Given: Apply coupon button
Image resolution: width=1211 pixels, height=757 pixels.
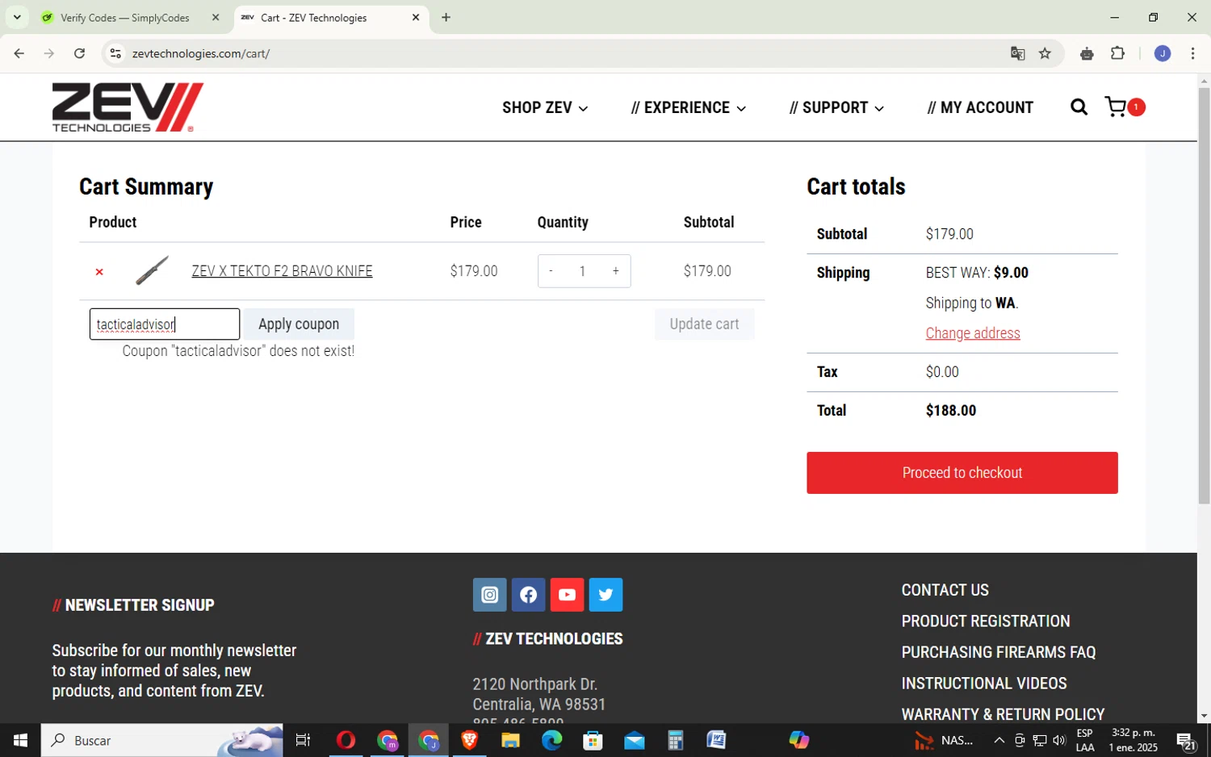Looking at the screenshot, I should tap(299, 324).
